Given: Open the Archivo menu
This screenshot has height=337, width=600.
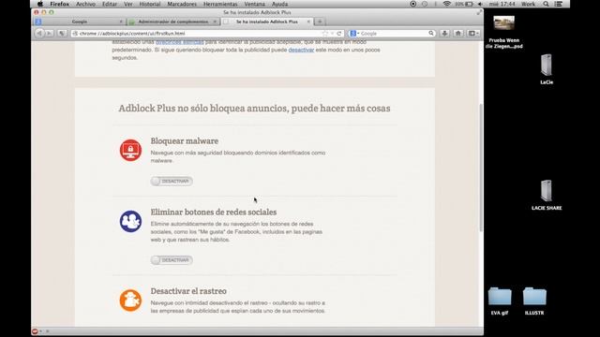Looking at the screenshot, I should (85, 4).
